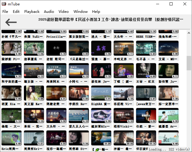Image resolution: width=192 pixels, height=152 pixels.
Task: Click the vertical scrollbar thumb
Action: tap(189, 63)
